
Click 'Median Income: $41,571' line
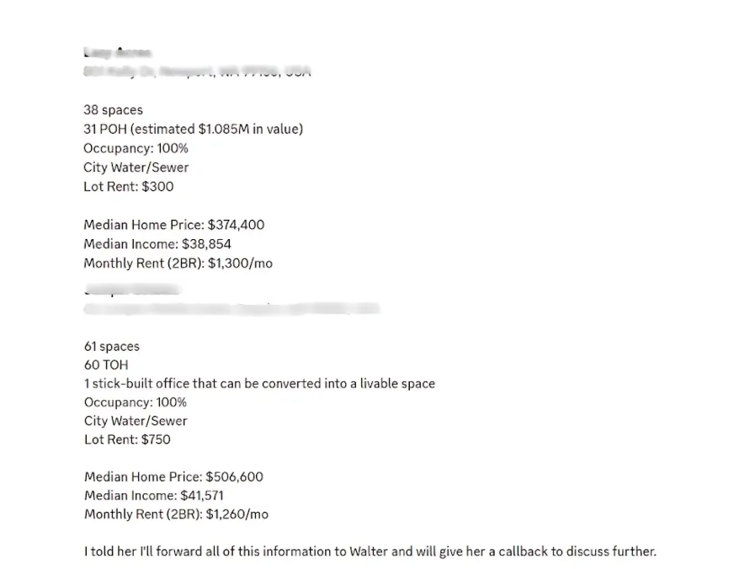(154, 496)
